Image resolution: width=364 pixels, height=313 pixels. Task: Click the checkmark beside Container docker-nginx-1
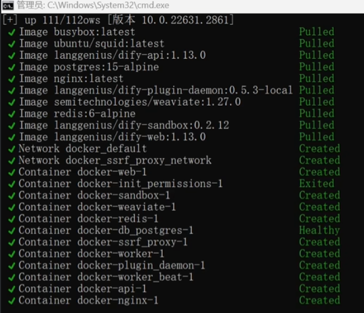pos(12,301)
